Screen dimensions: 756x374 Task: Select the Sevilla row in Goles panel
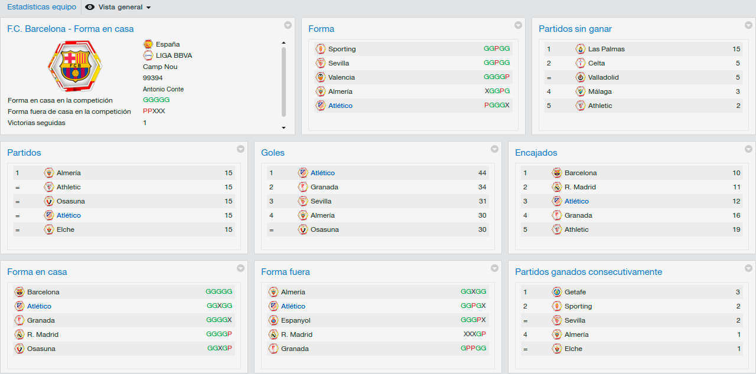point(378,201)
